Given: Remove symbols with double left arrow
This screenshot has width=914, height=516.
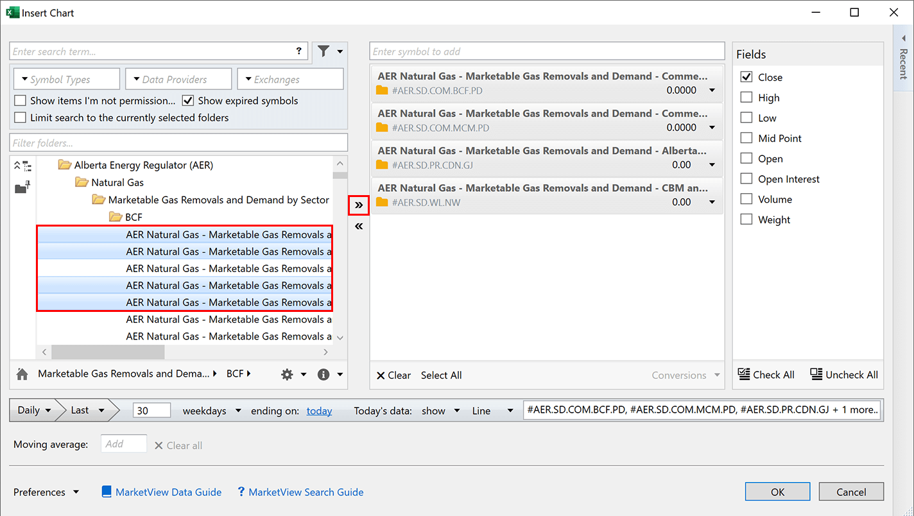Looking at the screenshot, I should (359, 226).
